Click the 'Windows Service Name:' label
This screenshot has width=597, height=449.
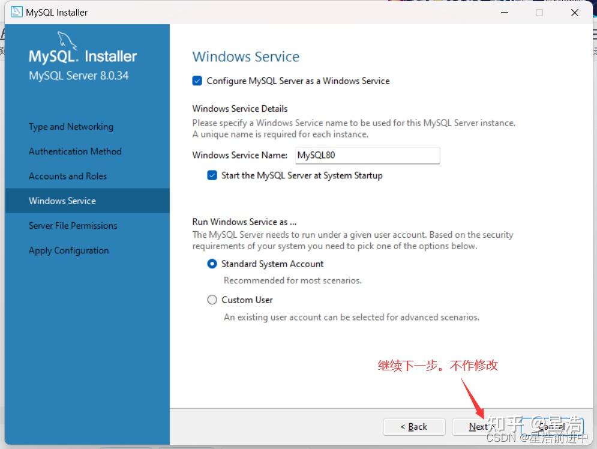[x=240, y=155]
